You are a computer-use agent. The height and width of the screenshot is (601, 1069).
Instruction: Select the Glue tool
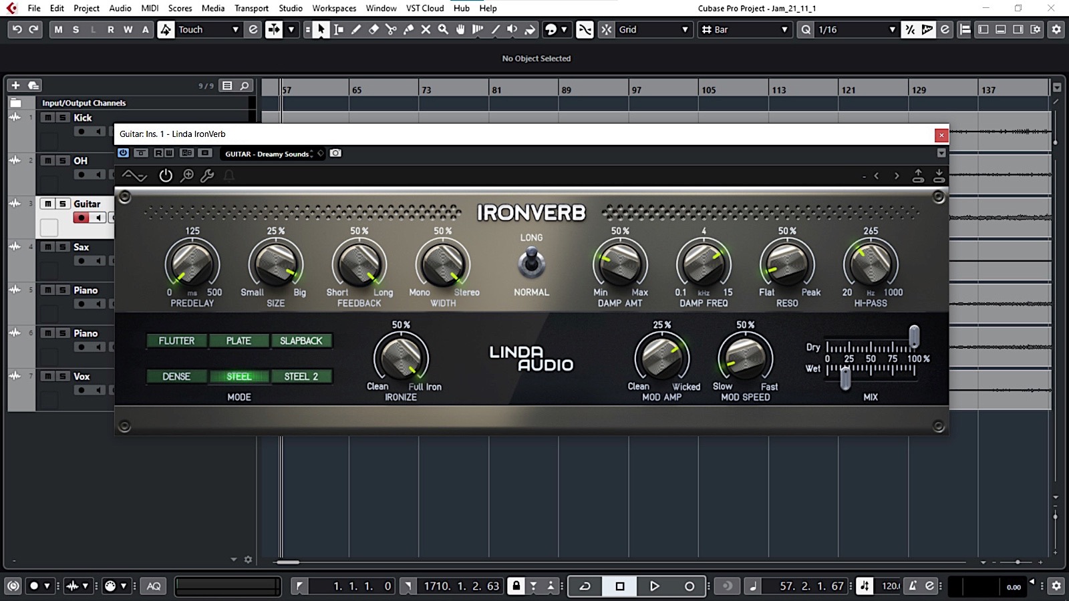pyautogui.click(x=408, y=29)
